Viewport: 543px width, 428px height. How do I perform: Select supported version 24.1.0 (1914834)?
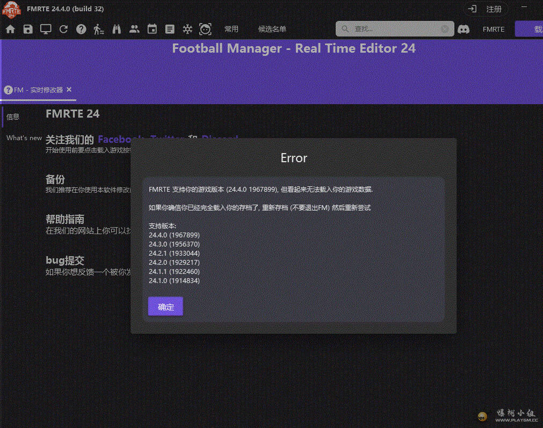pos(174,280)
